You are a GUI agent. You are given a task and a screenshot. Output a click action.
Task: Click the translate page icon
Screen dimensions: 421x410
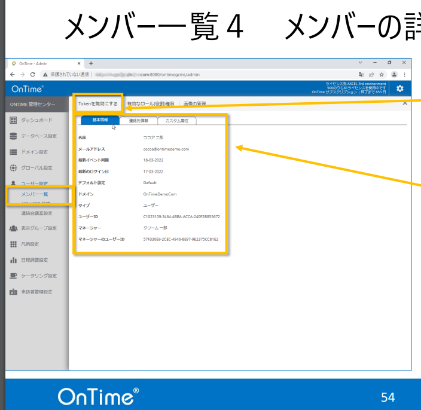[x=361, y=74]
